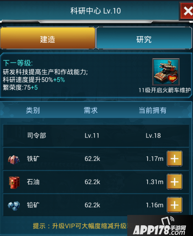193x236 pixels.
Task: Select the 铁矿 resource row
Action: coord(96,159)
